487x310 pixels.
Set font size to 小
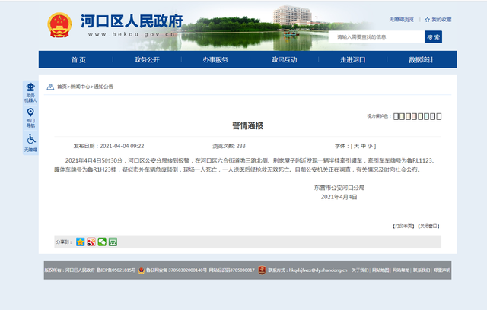tap(370, 146)
